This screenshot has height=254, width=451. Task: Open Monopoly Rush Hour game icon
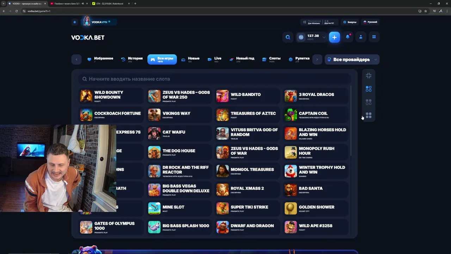point(291,152)
